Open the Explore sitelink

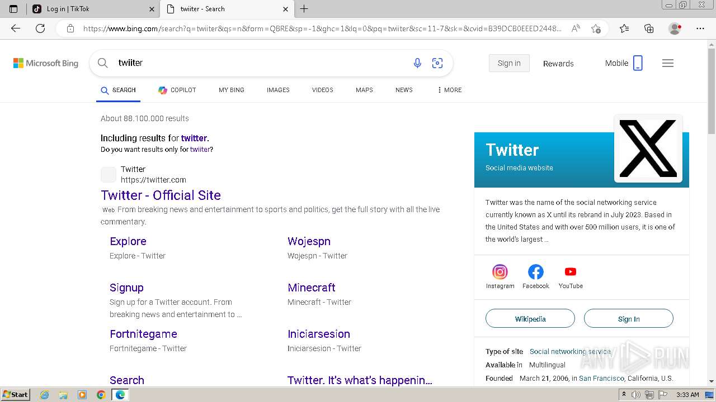(x=128, y=241)
